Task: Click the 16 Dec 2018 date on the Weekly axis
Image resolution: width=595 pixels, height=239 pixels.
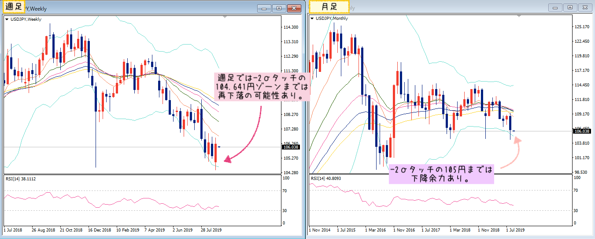Action: (x=100, y=230)
